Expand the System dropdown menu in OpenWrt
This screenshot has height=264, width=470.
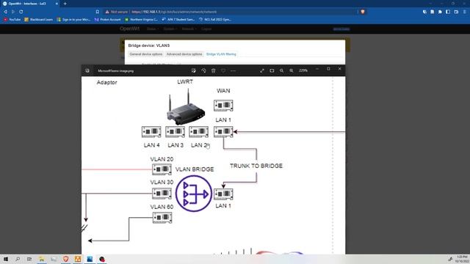[170, 29]
